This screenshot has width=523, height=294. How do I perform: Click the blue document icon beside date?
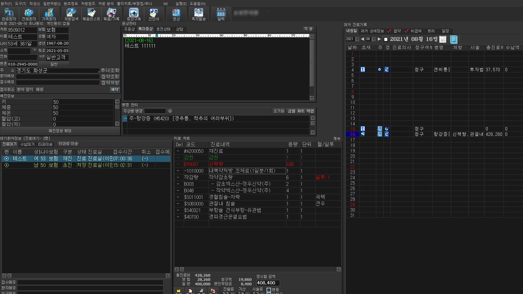(453, 39)
